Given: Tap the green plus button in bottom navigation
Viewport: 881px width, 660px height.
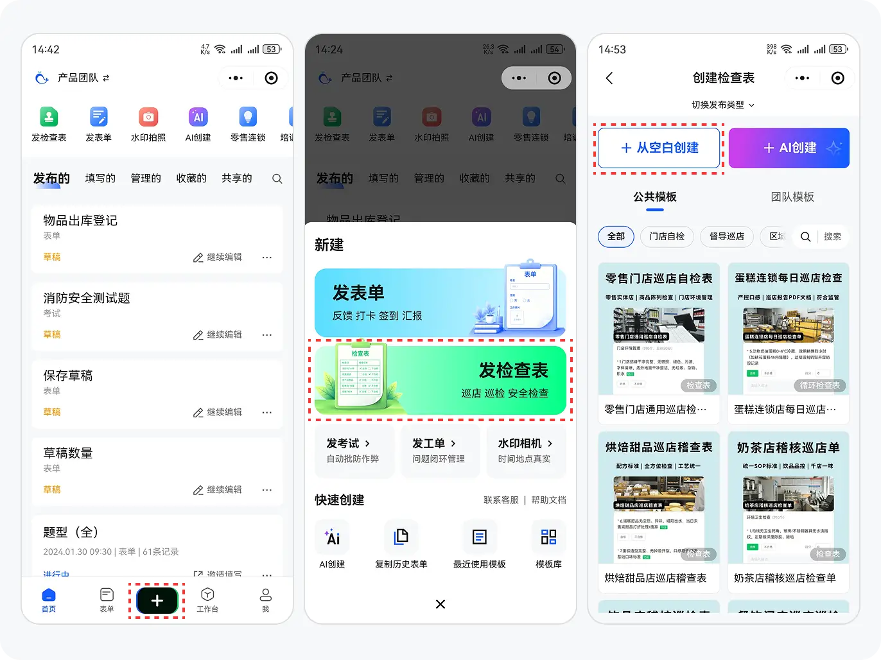Looking at the screenshot, I should [157, 601].
